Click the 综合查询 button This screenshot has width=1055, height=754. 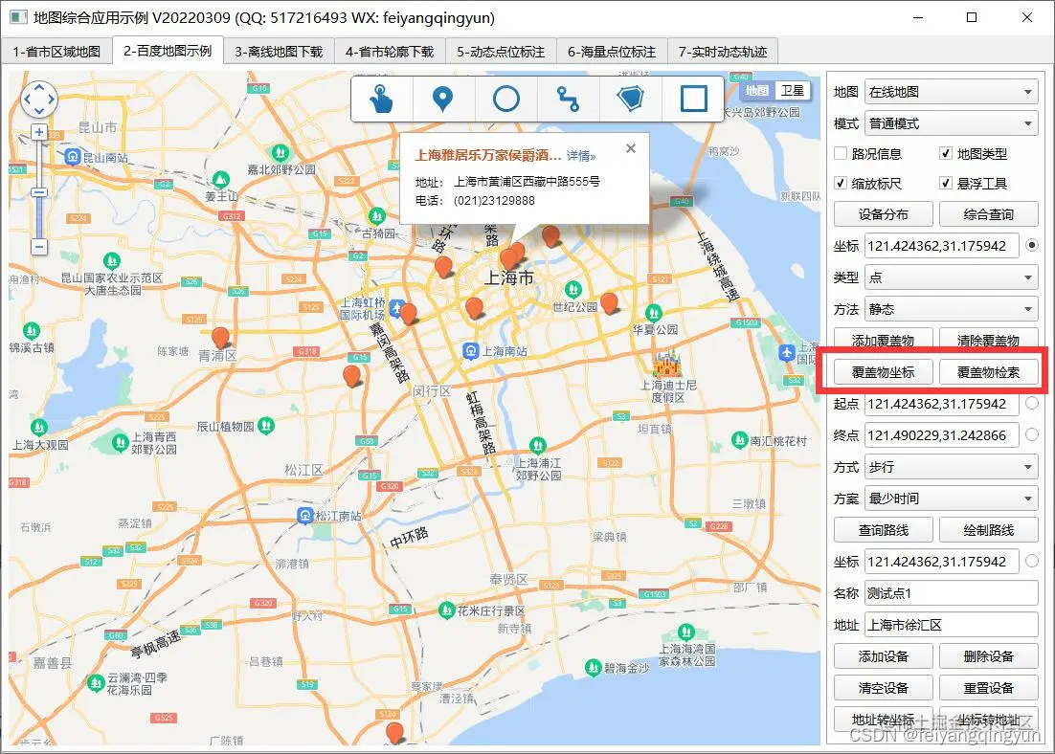(x=988, y=214)
